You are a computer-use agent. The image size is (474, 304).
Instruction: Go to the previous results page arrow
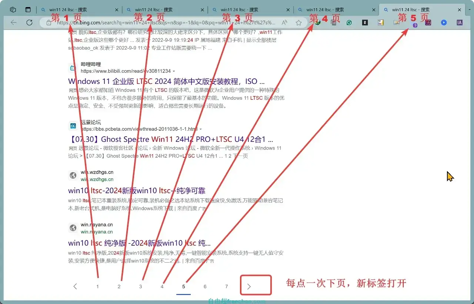click(x=75, y=286)
